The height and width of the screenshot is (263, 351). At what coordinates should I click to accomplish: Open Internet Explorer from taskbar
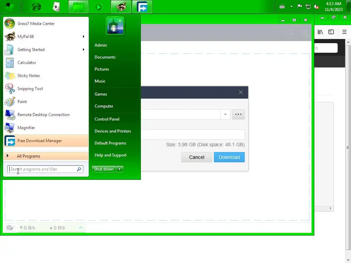36,7
